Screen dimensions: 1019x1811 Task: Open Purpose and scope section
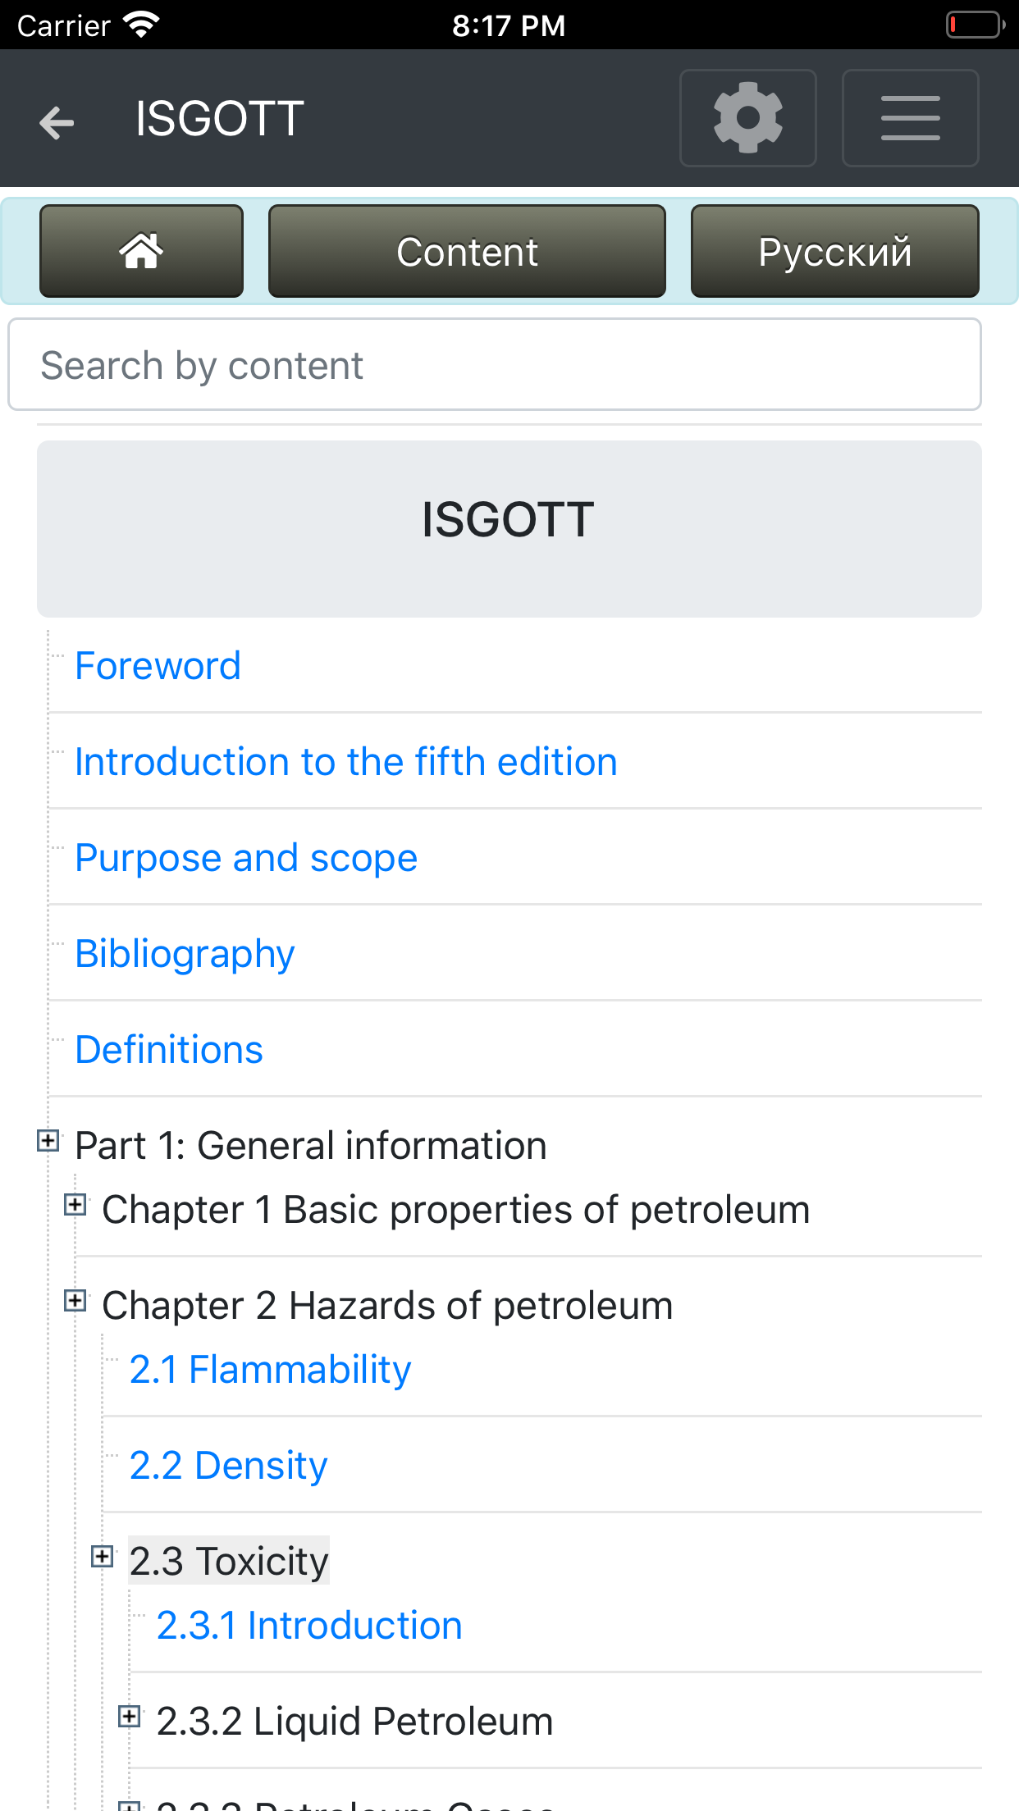click(246, 857)
